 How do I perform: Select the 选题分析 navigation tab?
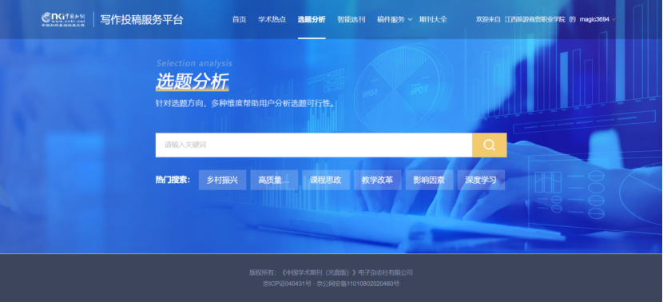[312, 19]
